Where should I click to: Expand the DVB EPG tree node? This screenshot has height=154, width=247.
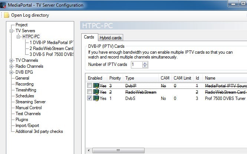(11, 72)
